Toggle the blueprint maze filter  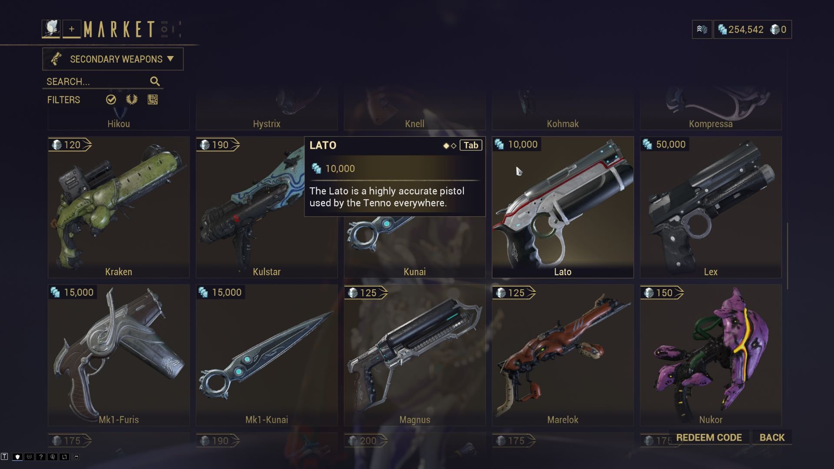(152, 99)
